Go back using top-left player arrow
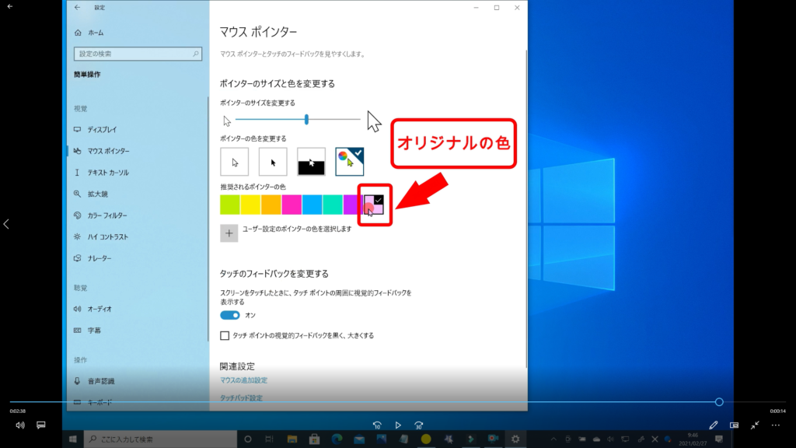The height and width of the screenshot is (448, 796). 9,6
